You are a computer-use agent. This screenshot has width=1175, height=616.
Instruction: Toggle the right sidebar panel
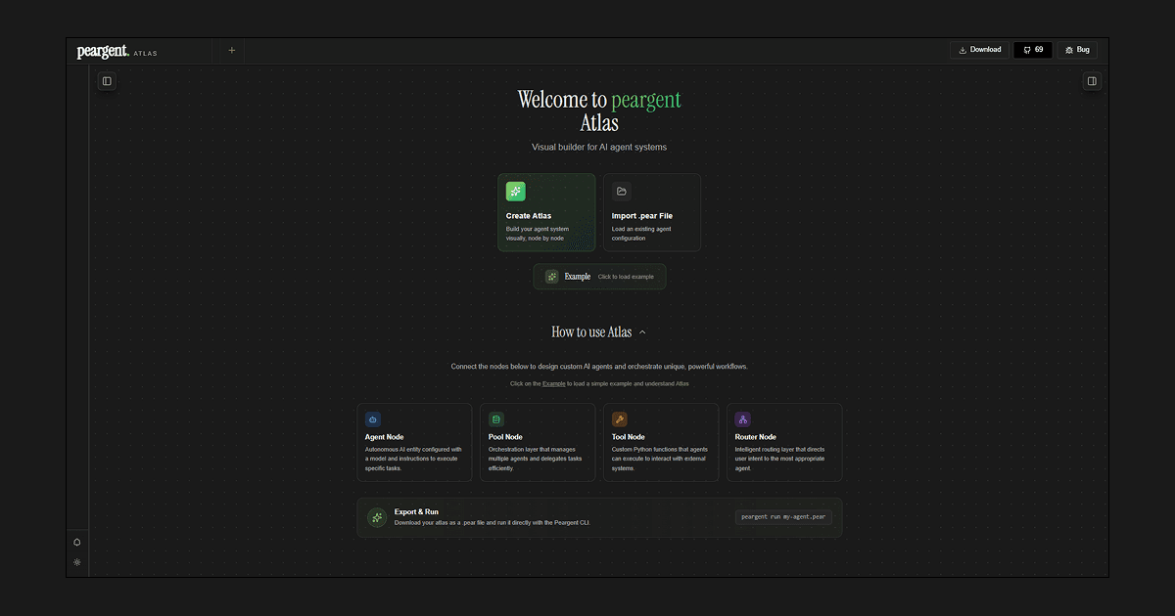[x=1092, y=81]
